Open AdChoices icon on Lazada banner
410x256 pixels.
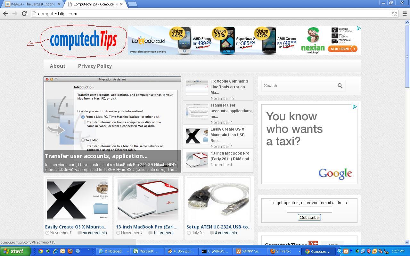point(358,28)
